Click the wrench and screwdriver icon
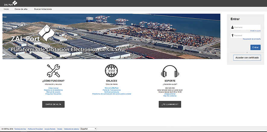Viewport: 267px width, 132px height. click(53, 71)
